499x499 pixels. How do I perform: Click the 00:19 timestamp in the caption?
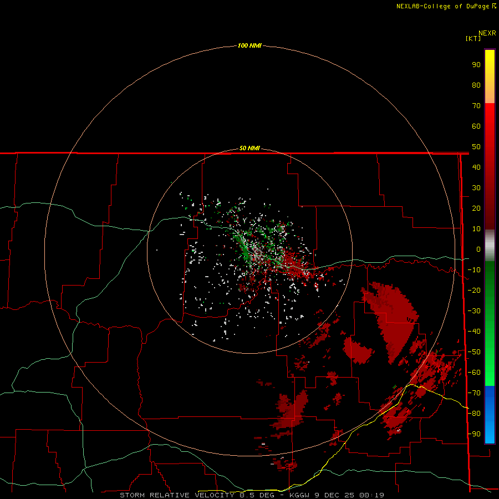point(371,495)
